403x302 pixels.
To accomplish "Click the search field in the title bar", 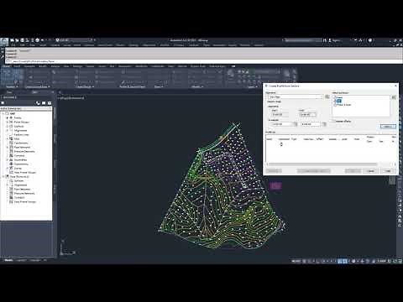I will (303, 40).
